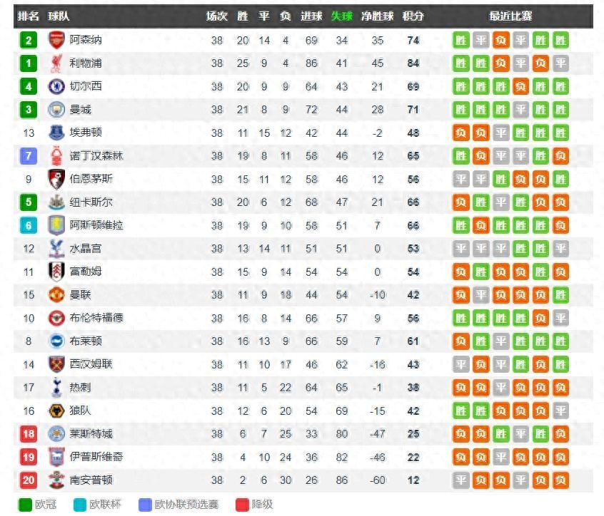
Task: Click the Wolves (狼队) crest icon
Action: 56,411
